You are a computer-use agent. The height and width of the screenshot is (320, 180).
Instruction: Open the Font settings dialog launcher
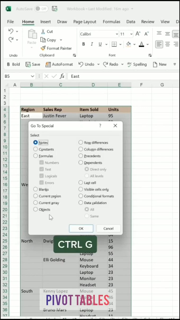[150, 55]
